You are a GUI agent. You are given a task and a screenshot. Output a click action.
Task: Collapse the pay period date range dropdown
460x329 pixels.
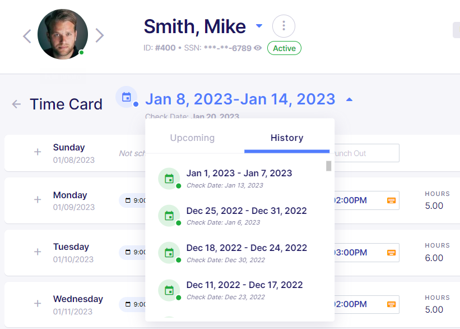click(x=349, y=99)
